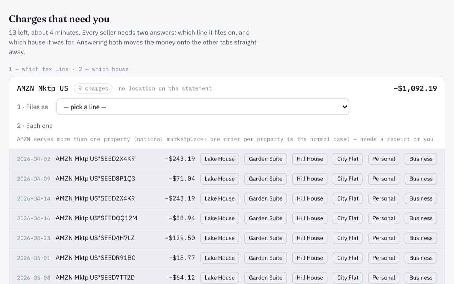Screen dimensions: 454x284
Task: Click the 'Charges that need you' heading
Action: pos(59,19)
